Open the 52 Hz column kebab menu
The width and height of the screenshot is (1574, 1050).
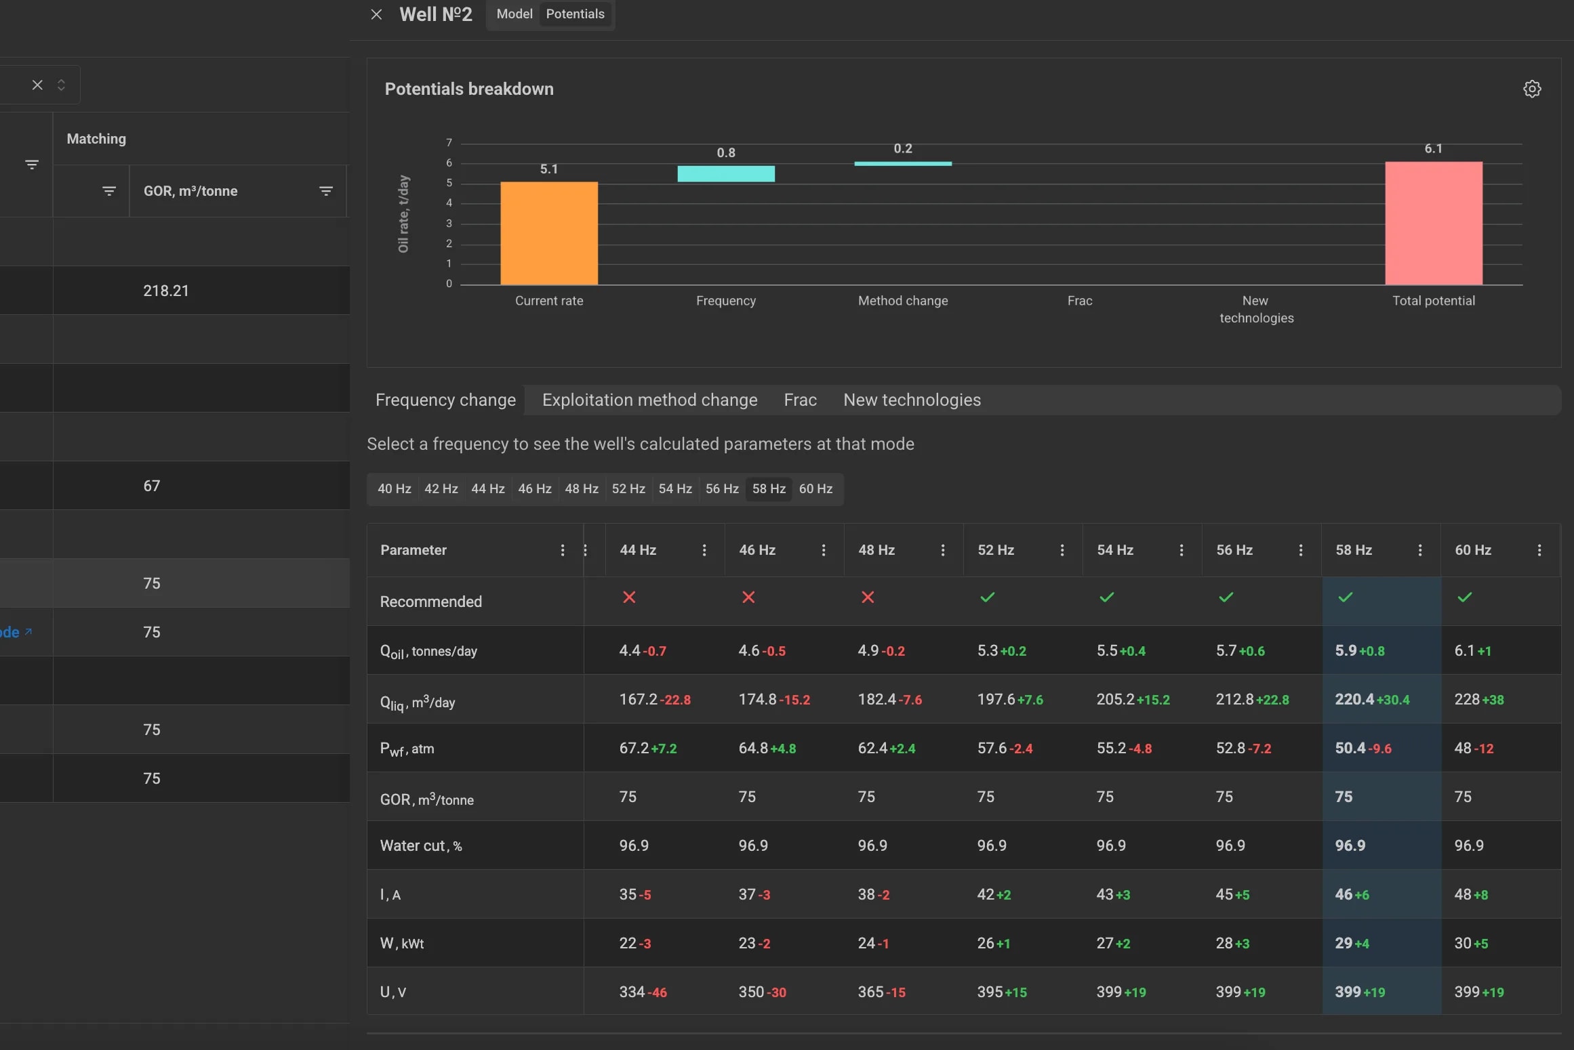(x=1062, y=550)
